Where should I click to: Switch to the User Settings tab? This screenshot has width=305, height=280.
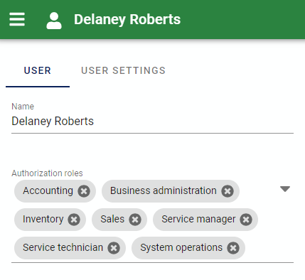[x=123, y=70]
